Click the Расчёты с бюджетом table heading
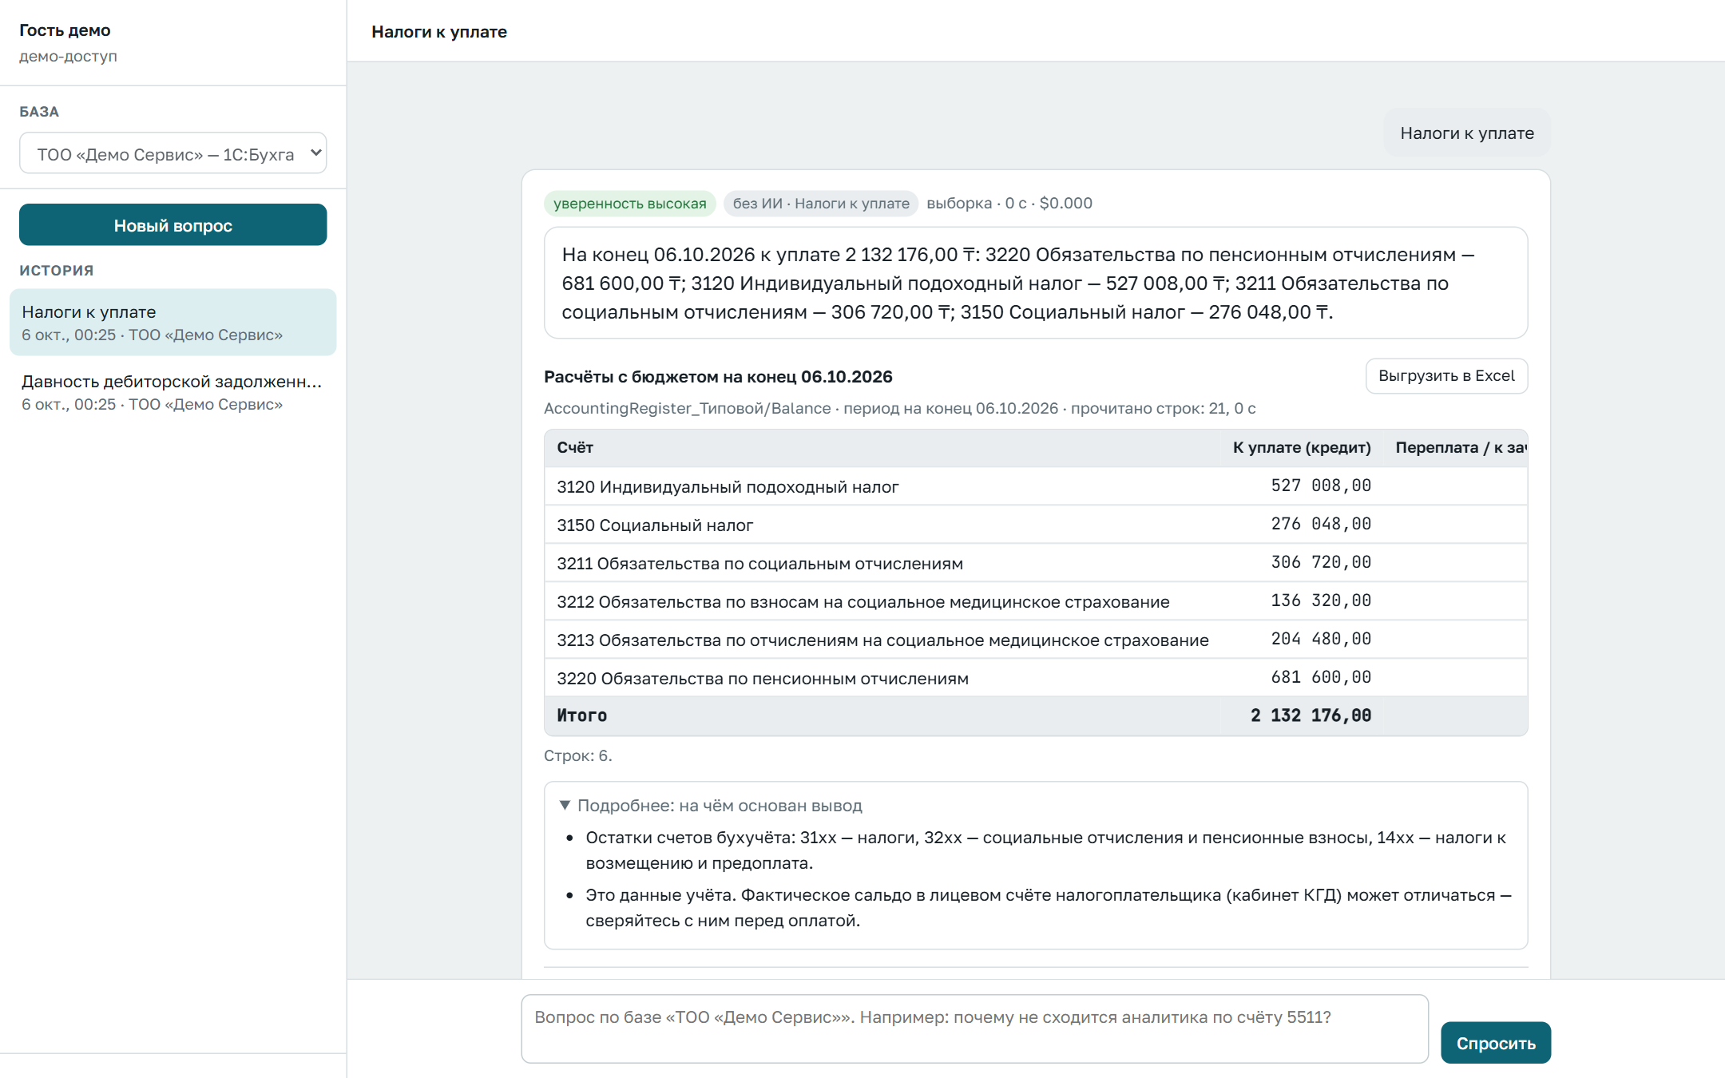 [718, 377]
